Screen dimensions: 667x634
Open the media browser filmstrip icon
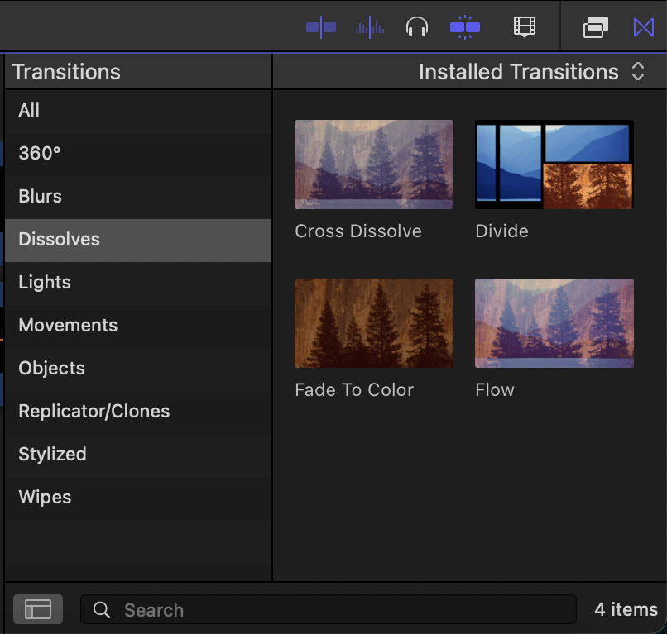(x=524, y=26)
